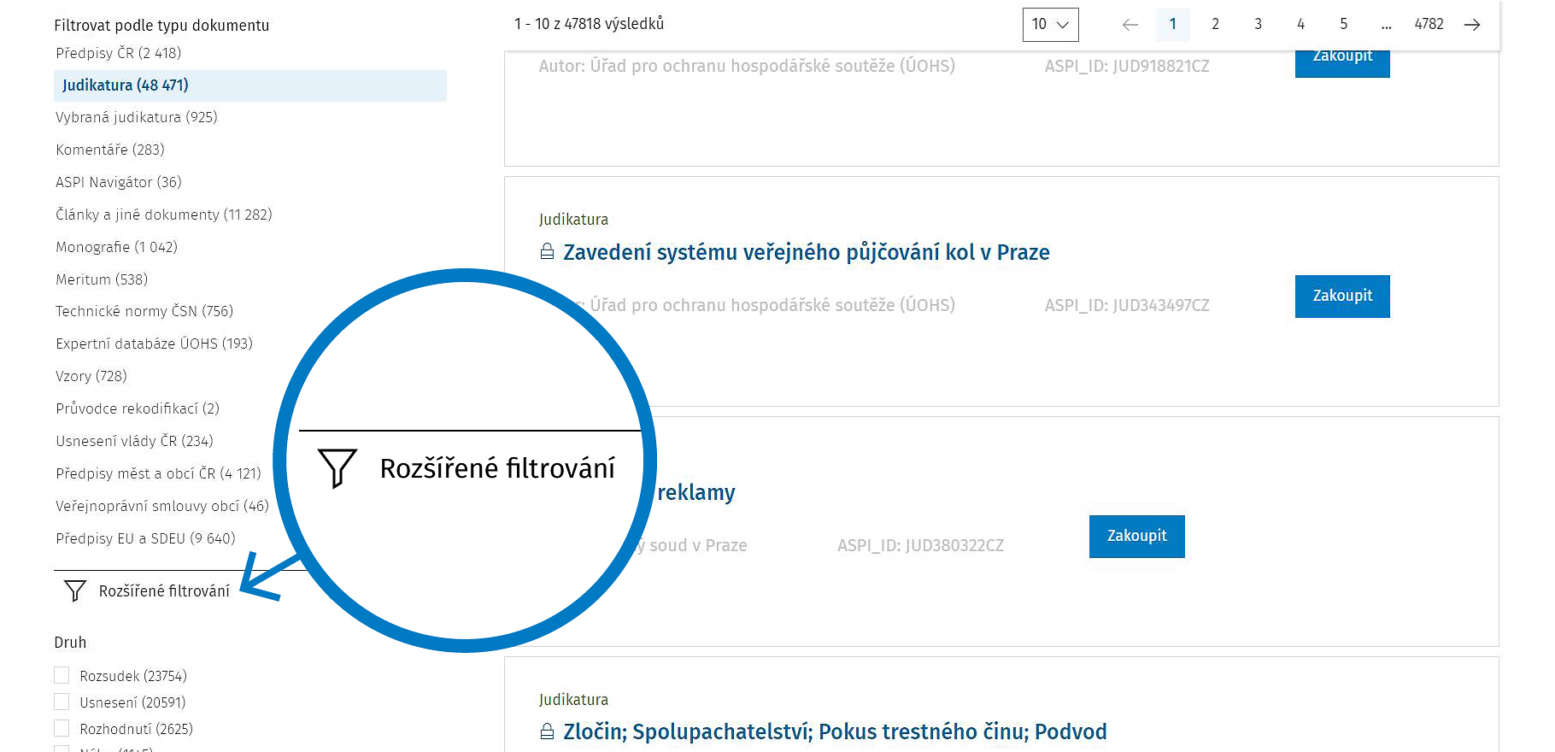Open the results-per-page dropdown showing 10
Screen dimensions: 1555x752
(1050, 25)
